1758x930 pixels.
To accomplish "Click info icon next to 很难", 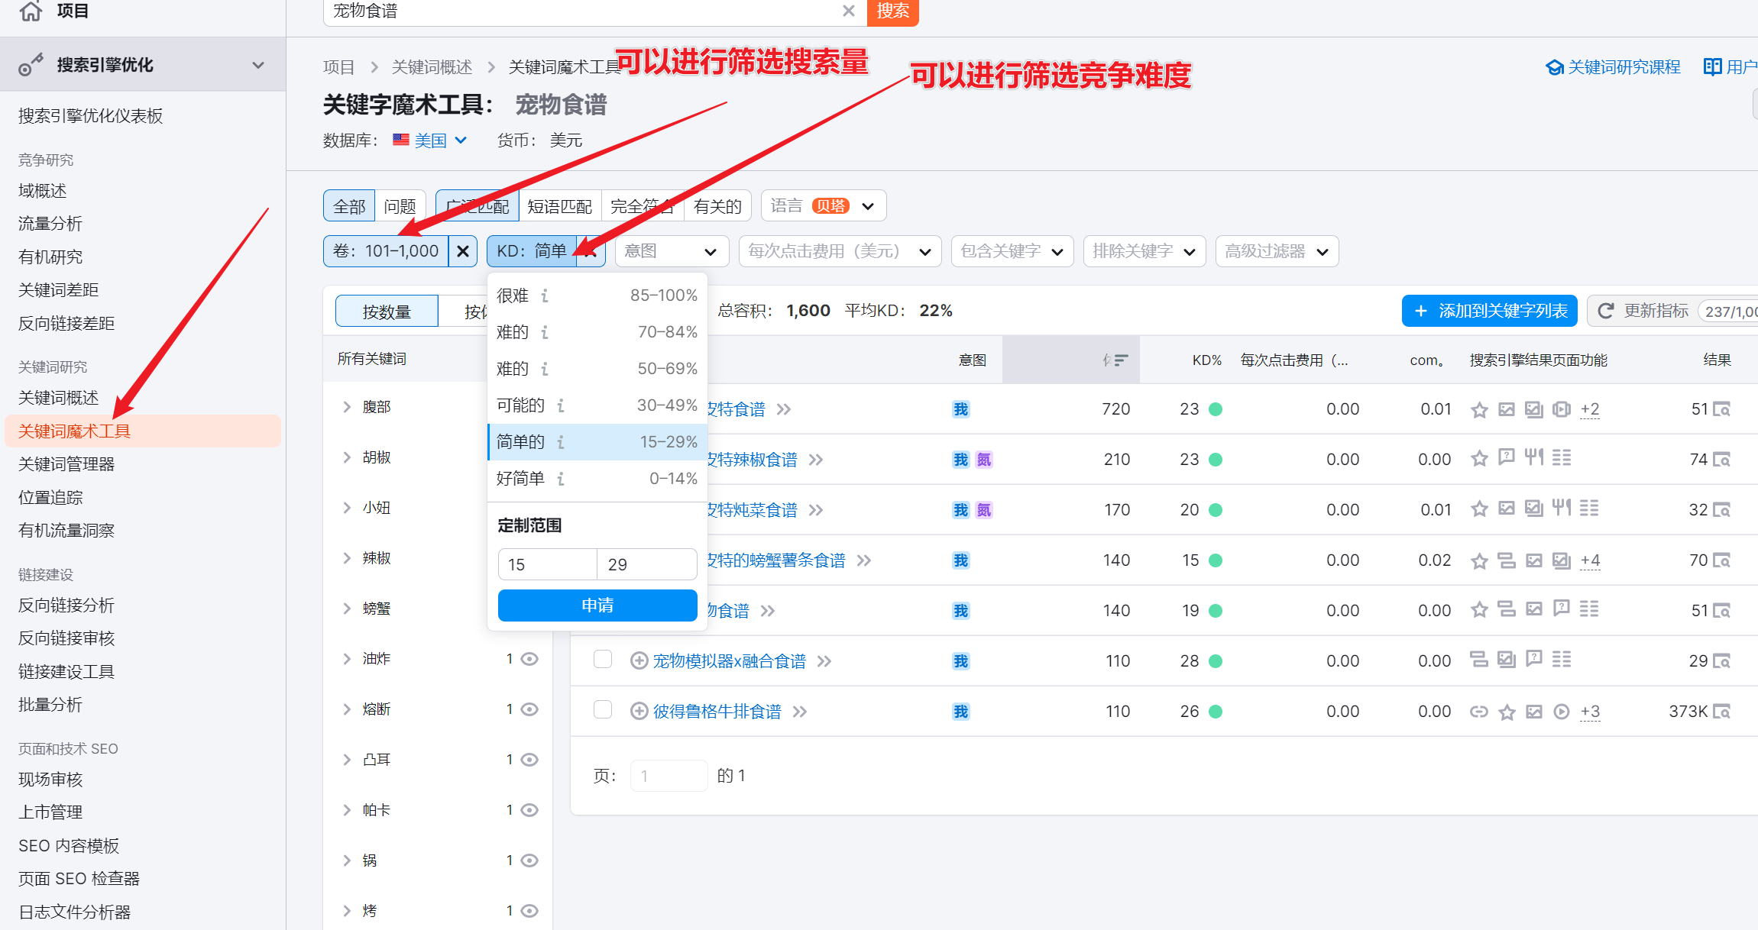I will [545, 295].
